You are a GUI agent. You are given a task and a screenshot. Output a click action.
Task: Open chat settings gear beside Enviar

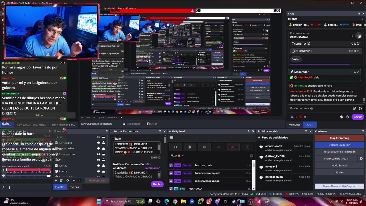(x=348, y=117)
